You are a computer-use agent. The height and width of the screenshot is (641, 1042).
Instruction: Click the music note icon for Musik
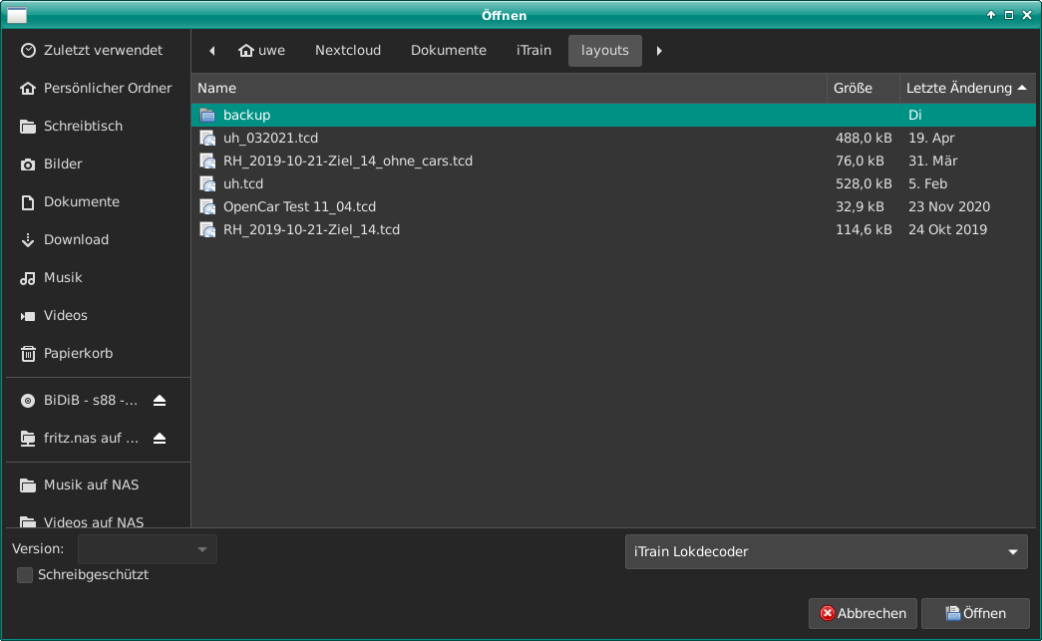coord(28,278)
